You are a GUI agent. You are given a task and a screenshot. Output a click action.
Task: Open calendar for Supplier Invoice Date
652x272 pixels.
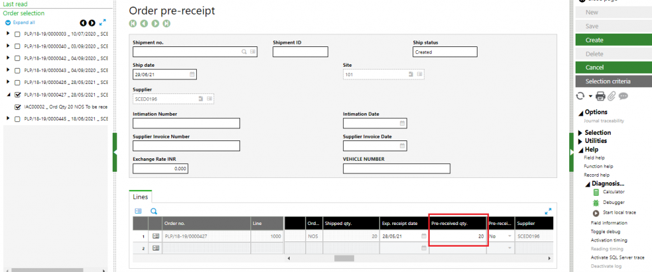402,146
